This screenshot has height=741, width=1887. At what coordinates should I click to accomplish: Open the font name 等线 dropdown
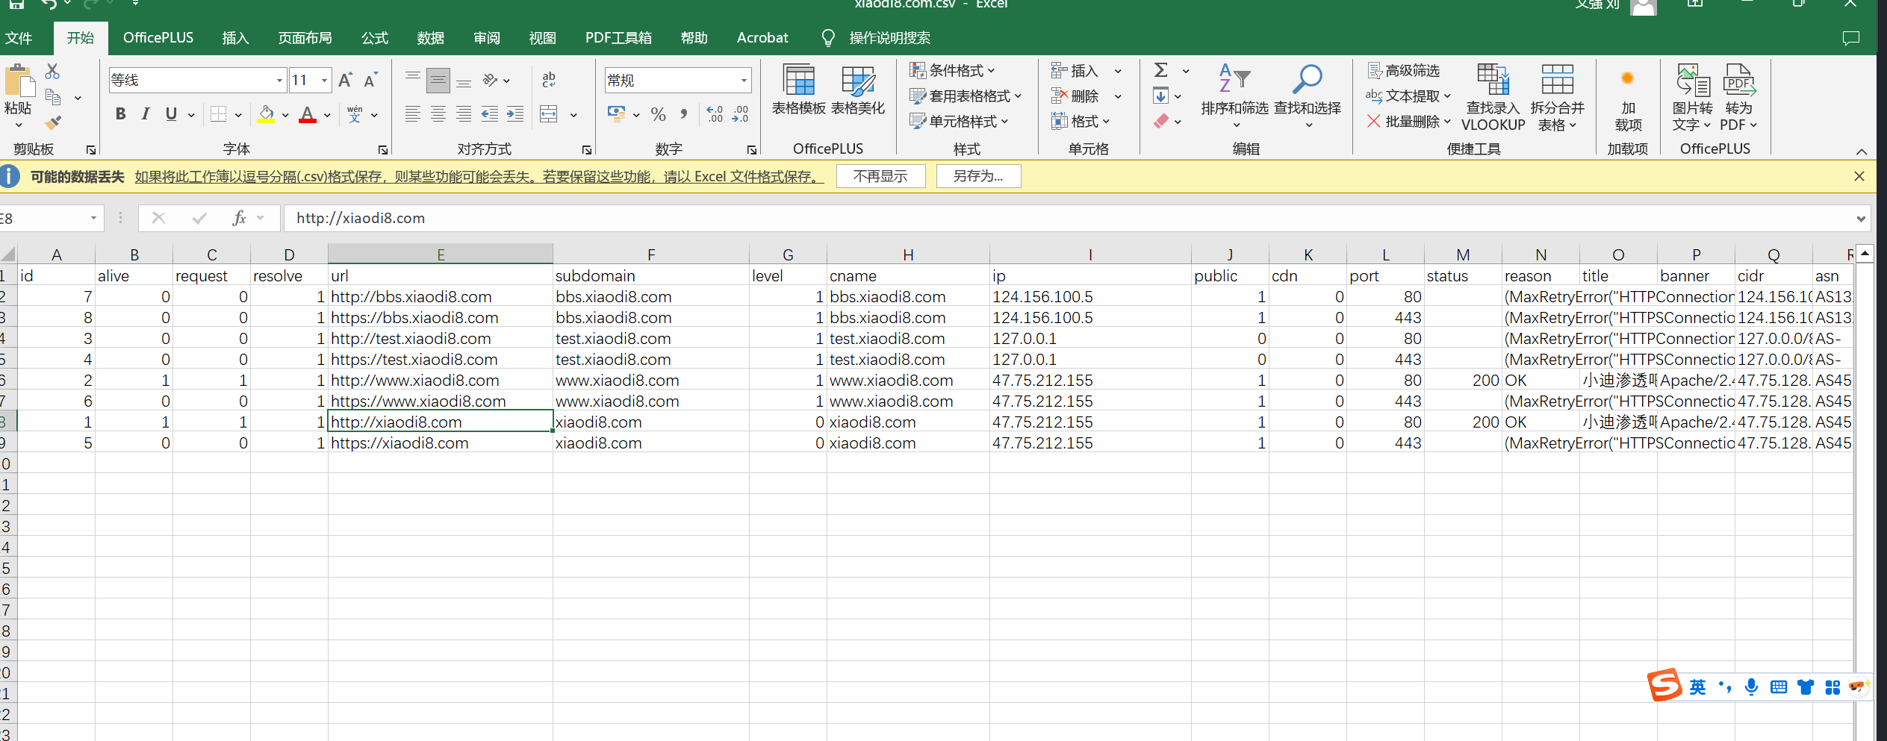pos(279,80)
